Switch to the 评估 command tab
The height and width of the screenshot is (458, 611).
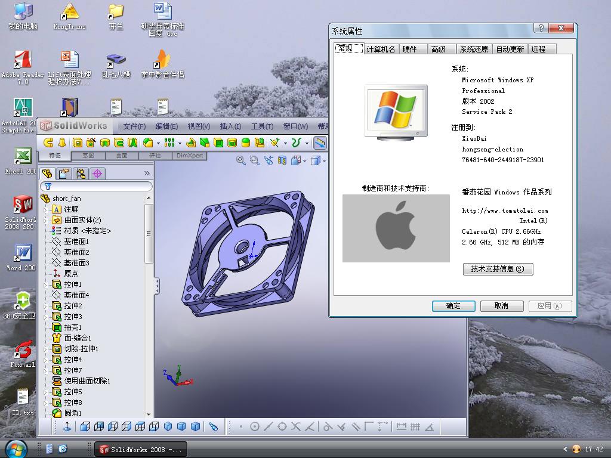coord(155,156)
